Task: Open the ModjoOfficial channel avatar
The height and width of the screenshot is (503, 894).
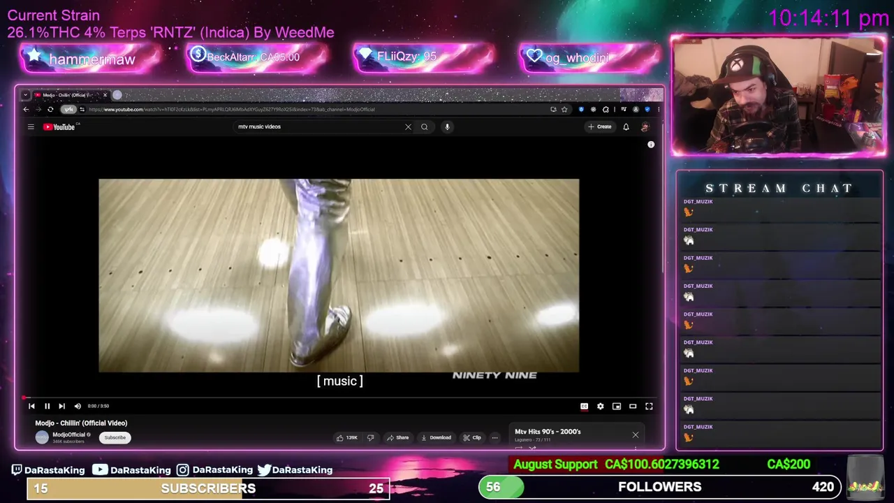Action: [42, 437]
